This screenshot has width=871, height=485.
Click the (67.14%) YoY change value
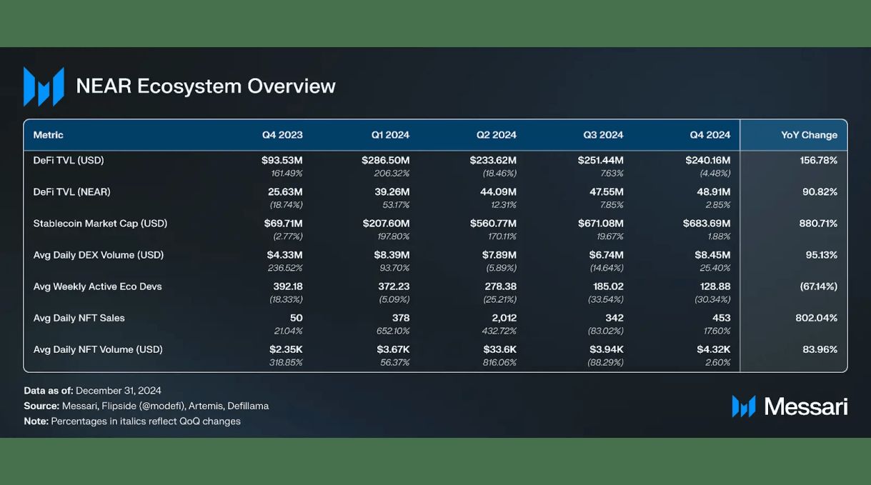click(817, 286)
